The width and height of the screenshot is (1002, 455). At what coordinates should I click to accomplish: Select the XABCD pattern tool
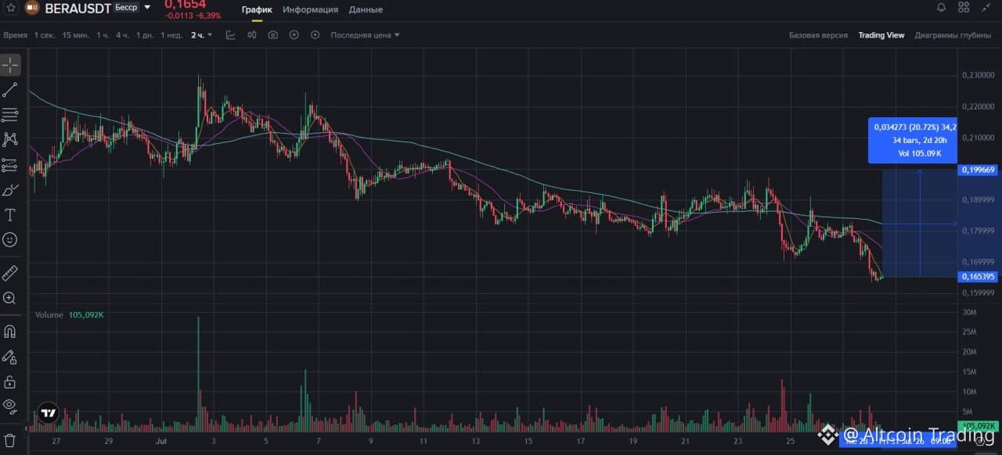[x=10, y=140]
